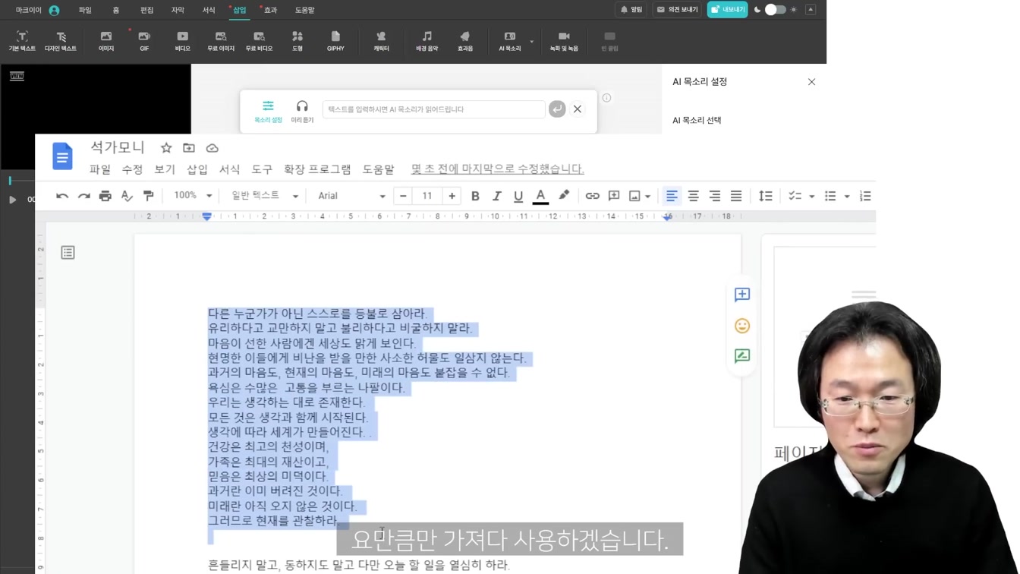This screenshot has height=574, width=1020.
Task: Open the text color picker
Action: point(540,196)
